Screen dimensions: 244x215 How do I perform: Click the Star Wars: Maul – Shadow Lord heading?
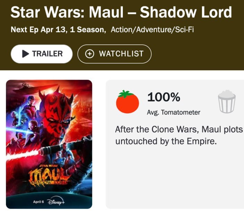click(121, 12)
